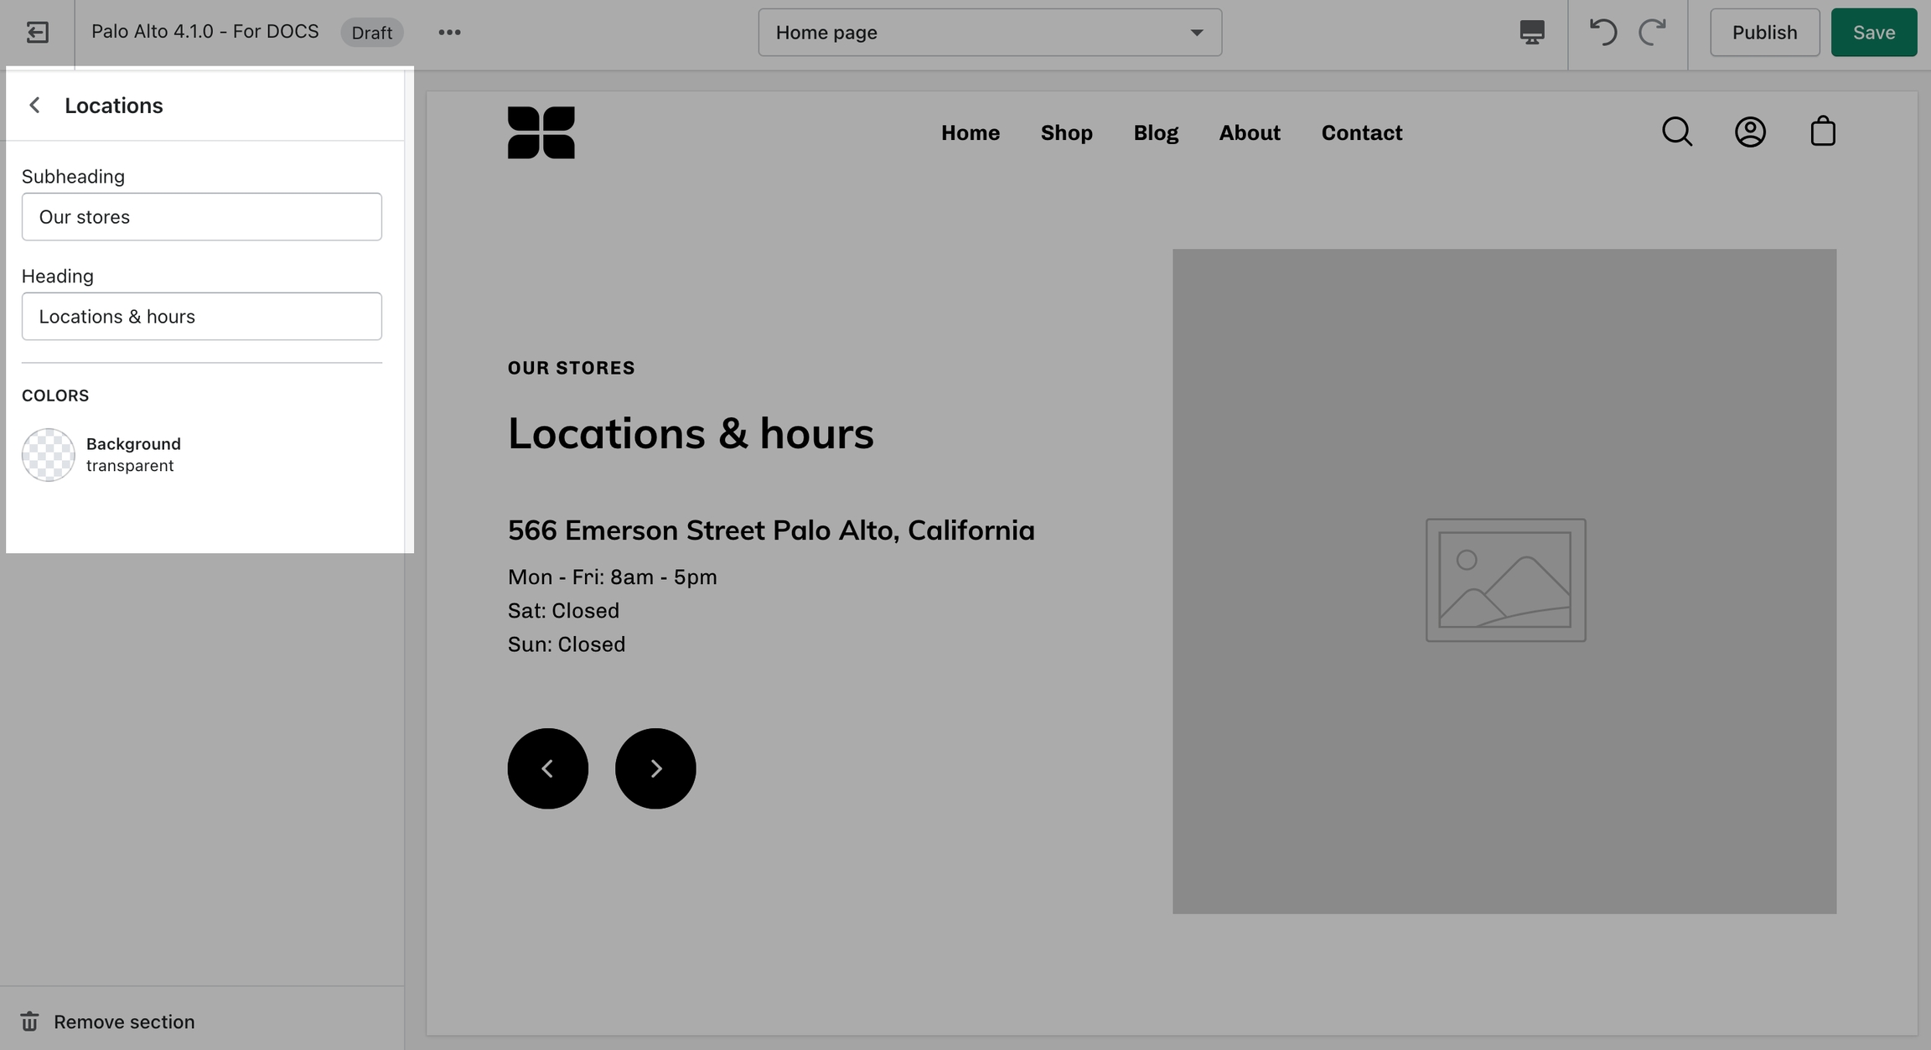
Task: Open Contact in preview navigation
Action: (1362, 132)
